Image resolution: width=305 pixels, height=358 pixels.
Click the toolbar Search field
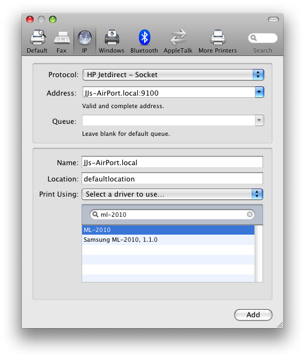(263, 38)
